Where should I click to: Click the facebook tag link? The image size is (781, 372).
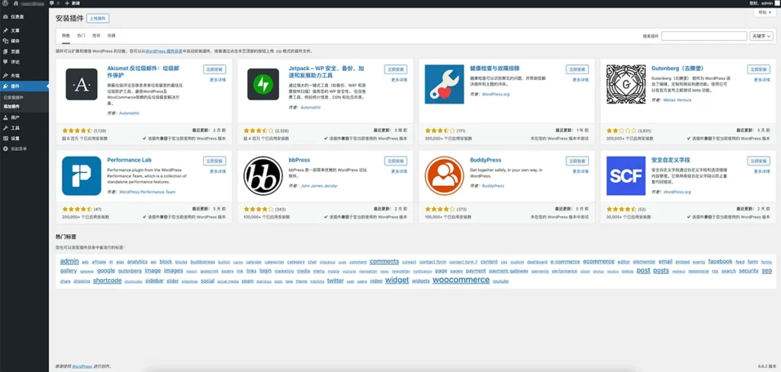720,261
